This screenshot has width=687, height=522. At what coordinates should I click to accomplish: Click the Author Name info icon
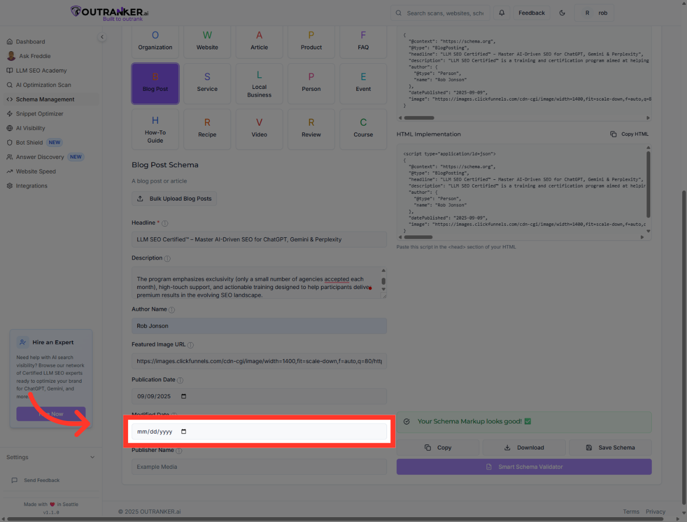tap(172, 310)
